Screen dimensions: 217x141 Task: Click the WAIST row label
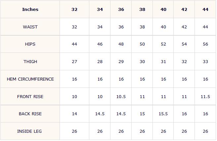pos(30,27)
